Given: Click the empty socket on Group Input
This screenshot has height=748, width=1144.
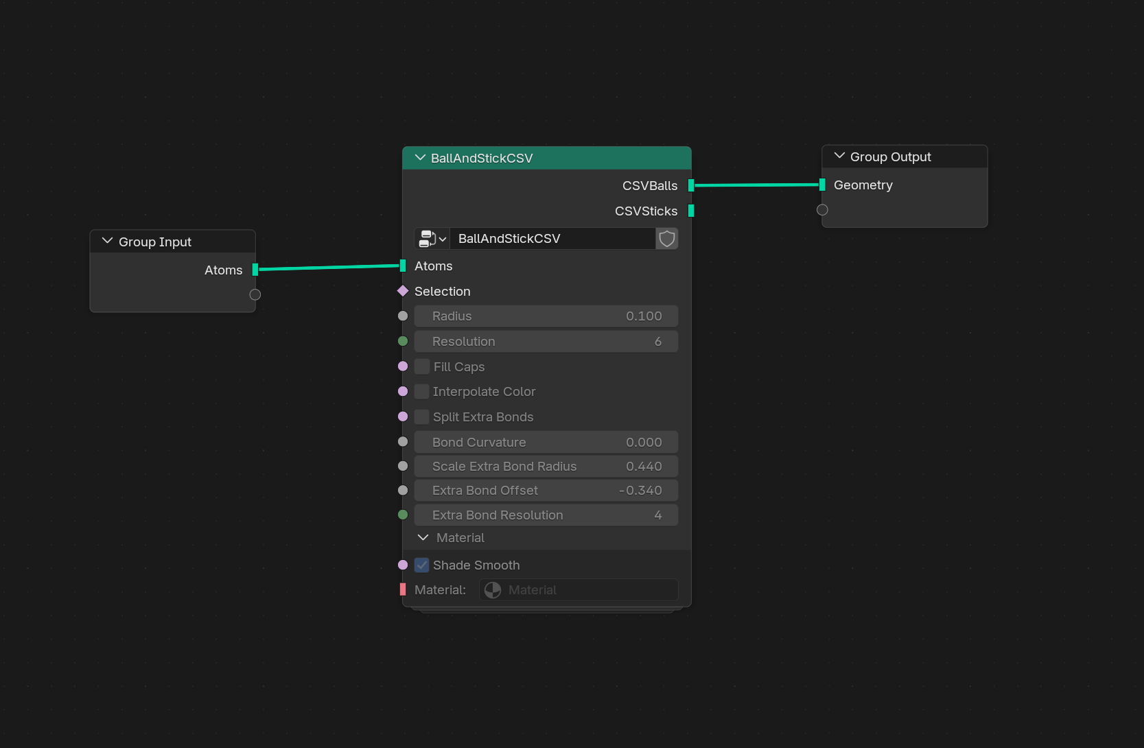Looking at the screenshot, I should pyautogui.click(x=255, y=294).
